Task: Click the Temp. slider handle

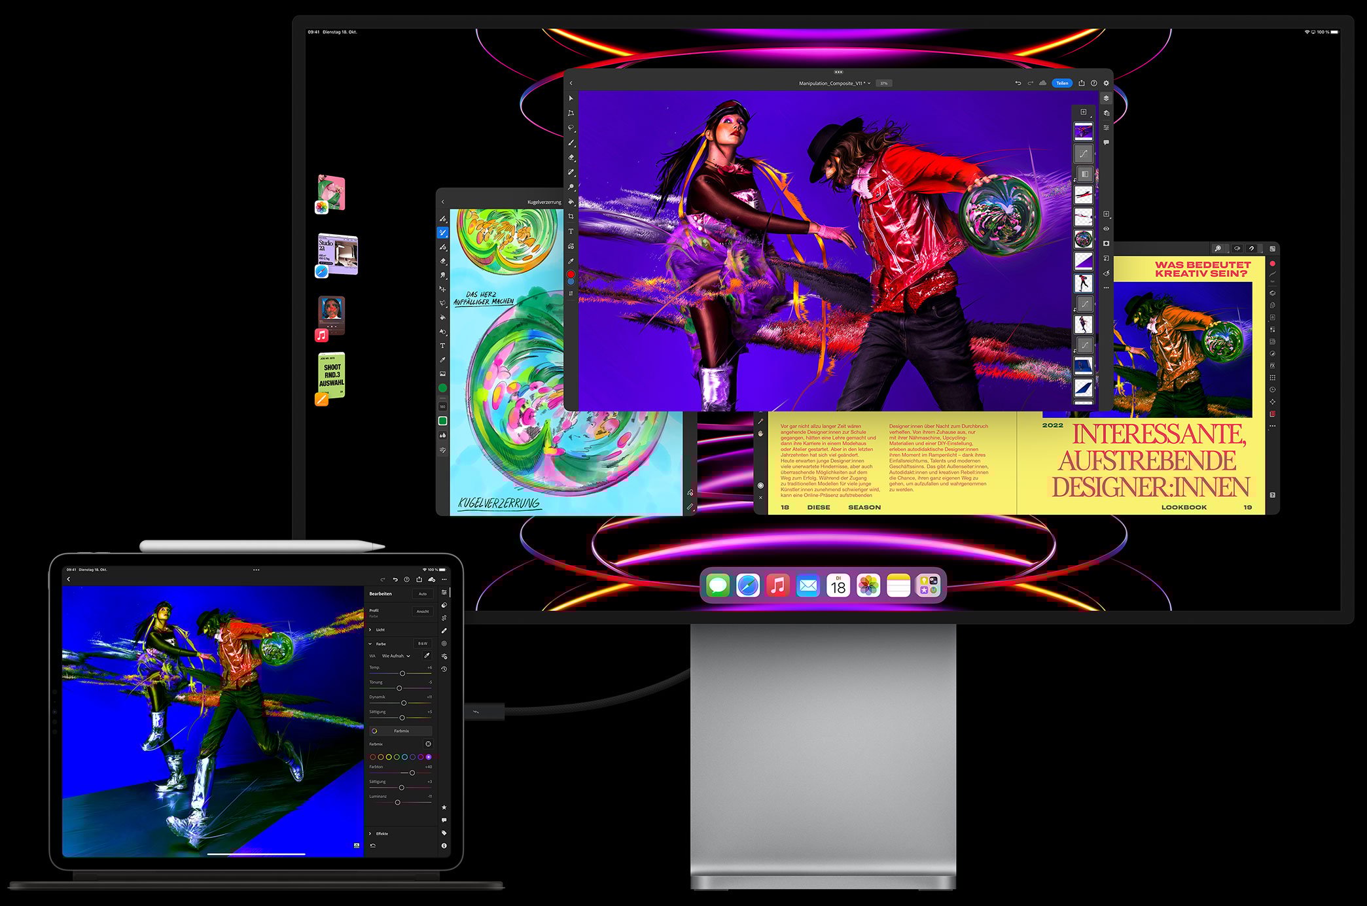Action: pyautogui.click(x=402, y=674)
